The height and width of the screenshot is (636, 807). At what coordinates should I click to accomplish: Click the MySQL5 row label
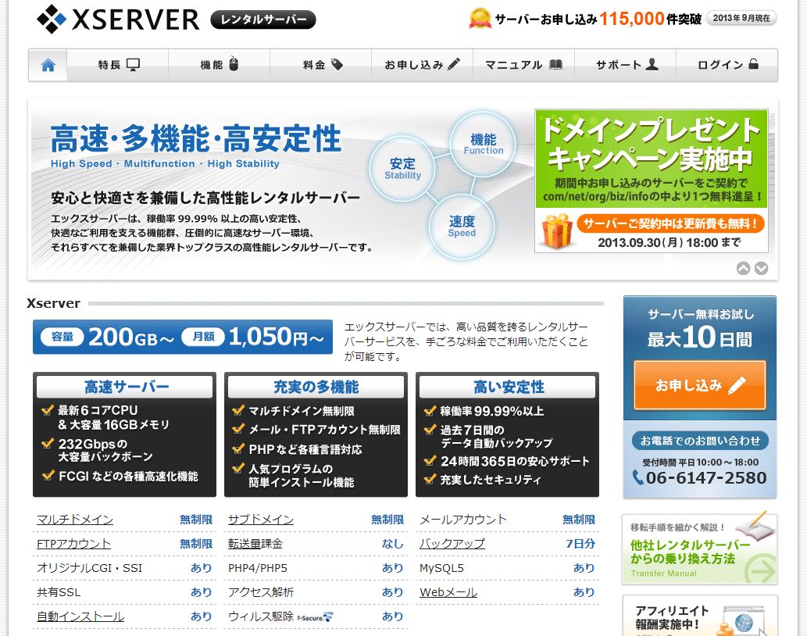coord(441,568)
